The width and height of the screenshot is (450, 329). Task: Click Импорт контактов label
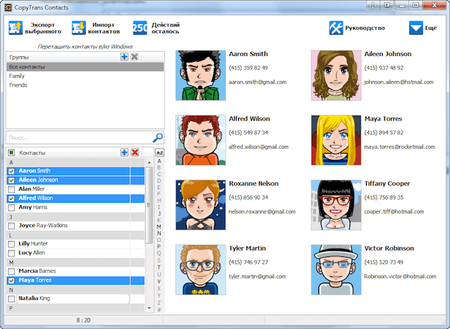pos(104,28)
